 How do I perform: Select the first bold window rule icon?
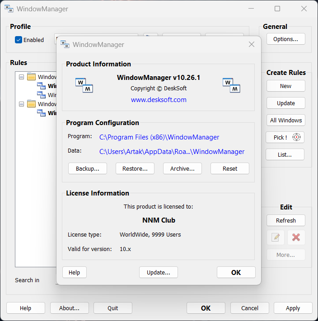[42, 86]
